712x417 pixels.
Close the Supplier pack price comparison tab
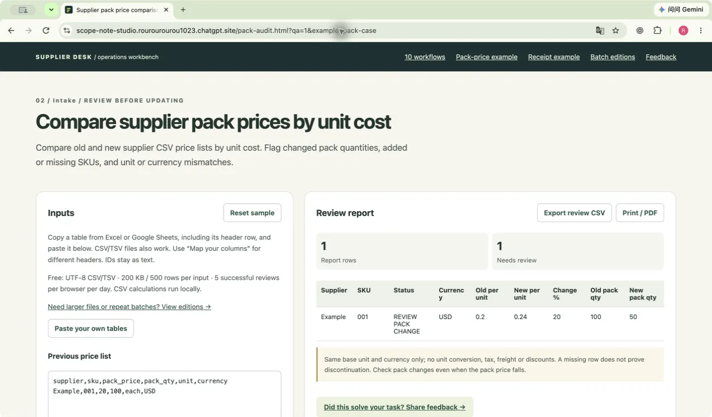coord(166,10)
